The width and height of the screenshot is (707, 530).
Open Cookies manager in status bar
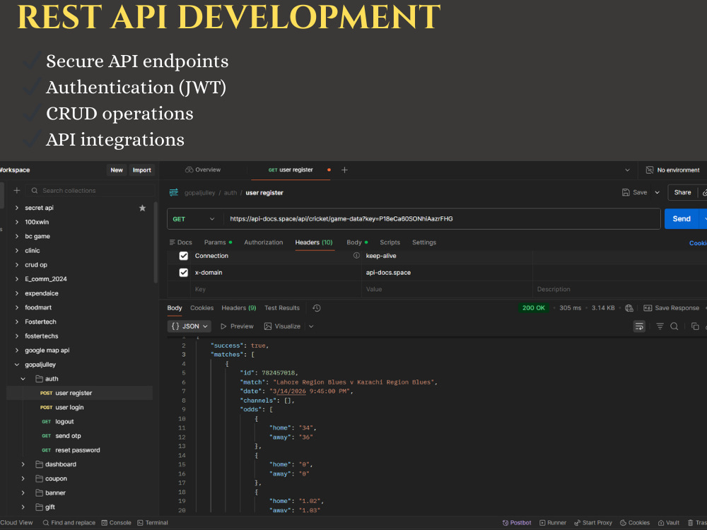635,523
